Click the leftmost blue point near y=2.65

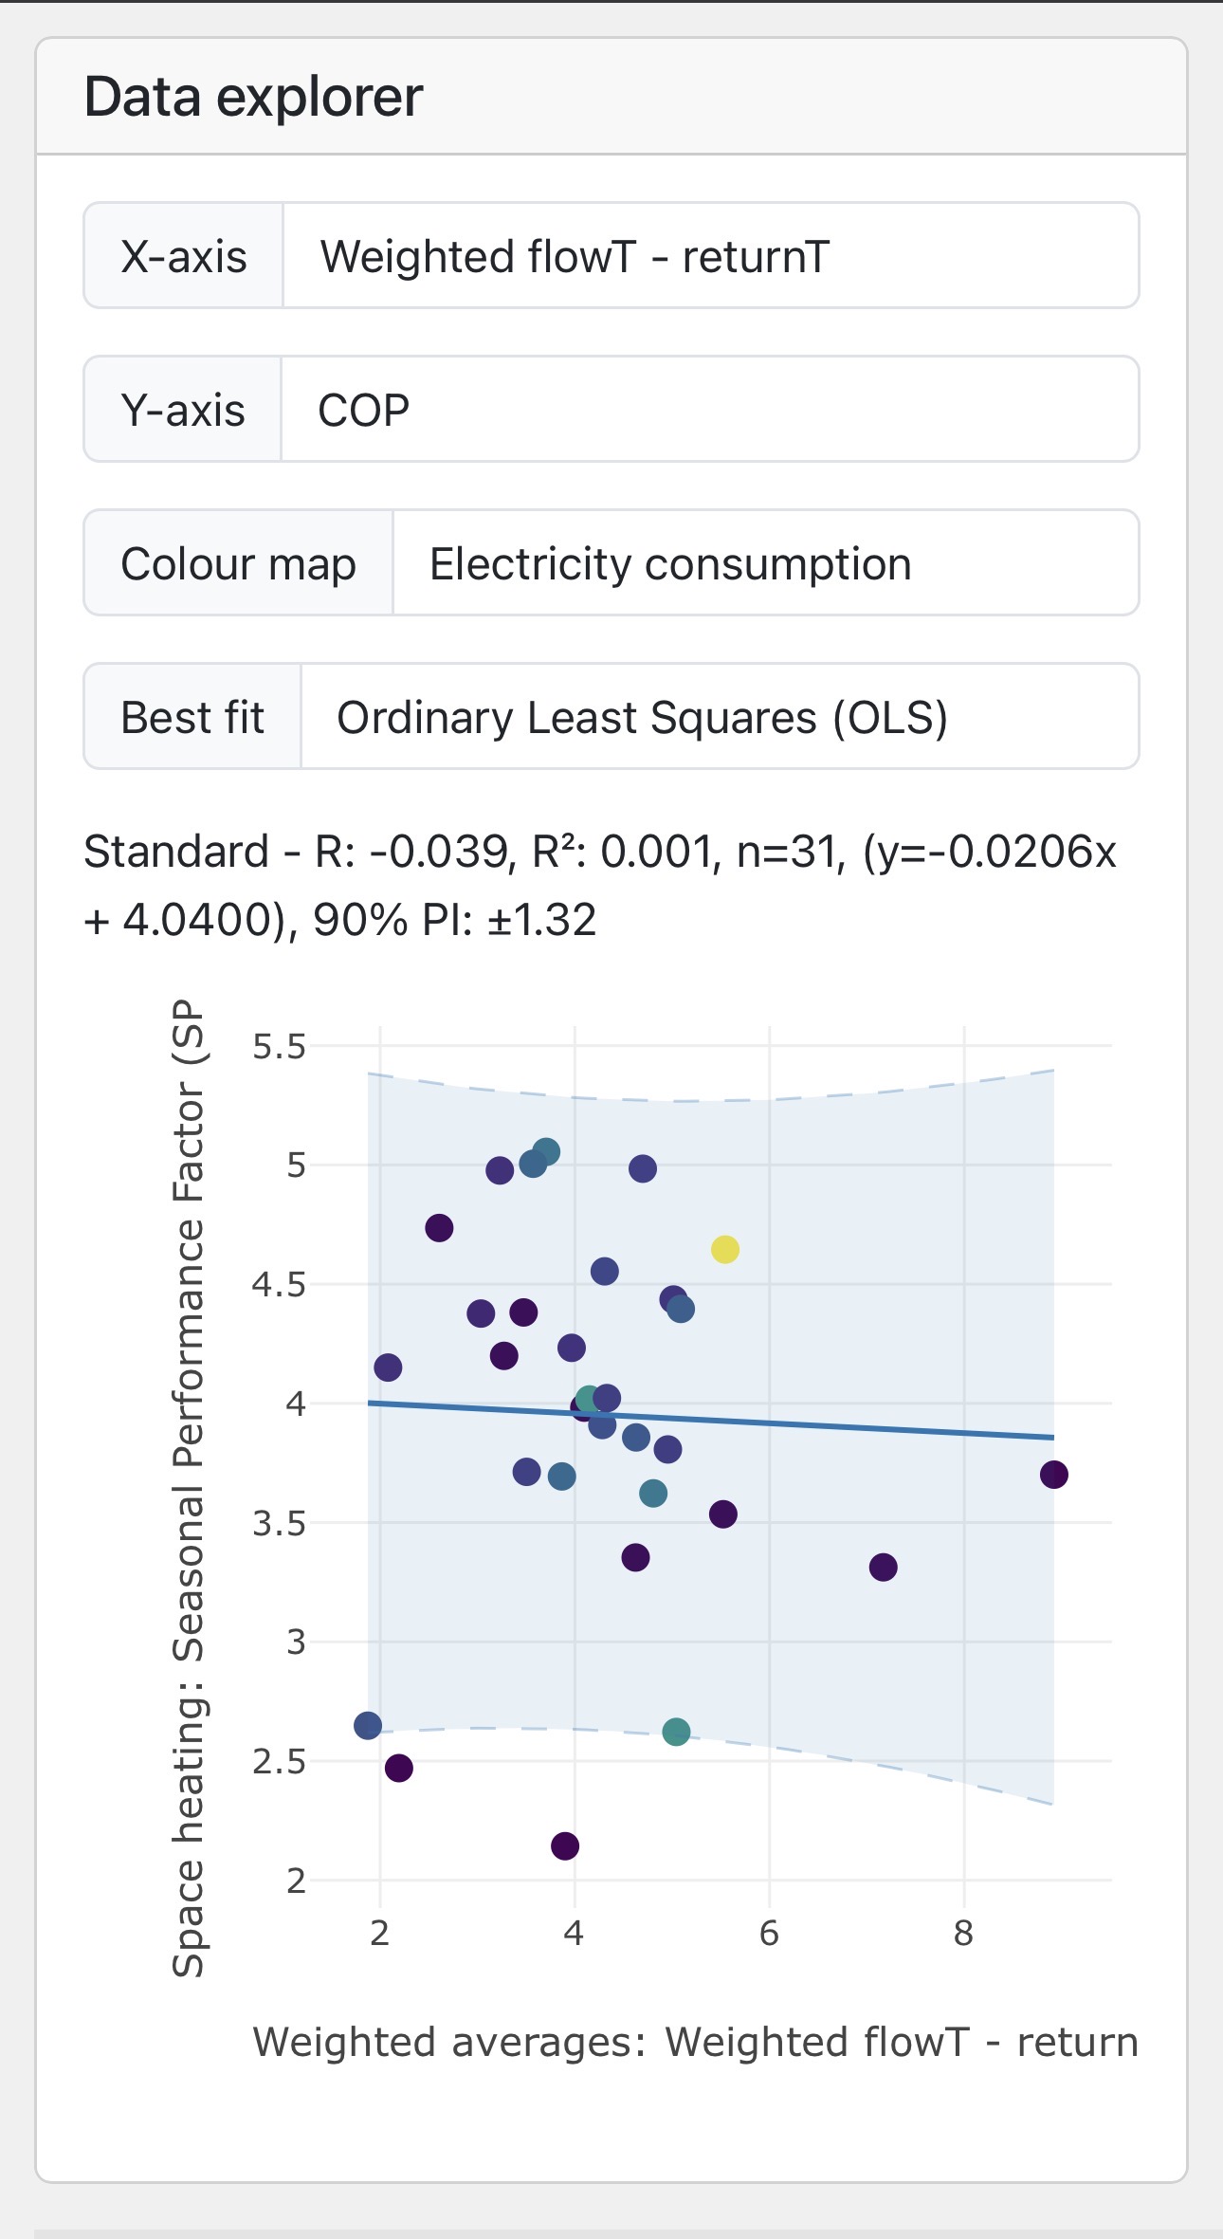click(x=368, y=1726)
